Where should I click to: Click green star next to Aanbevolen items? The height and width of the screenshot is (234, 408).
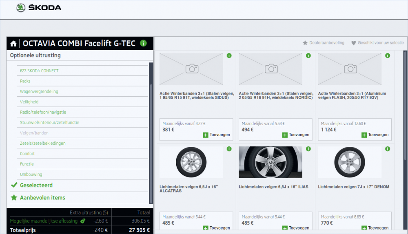[x=14, y=198]
